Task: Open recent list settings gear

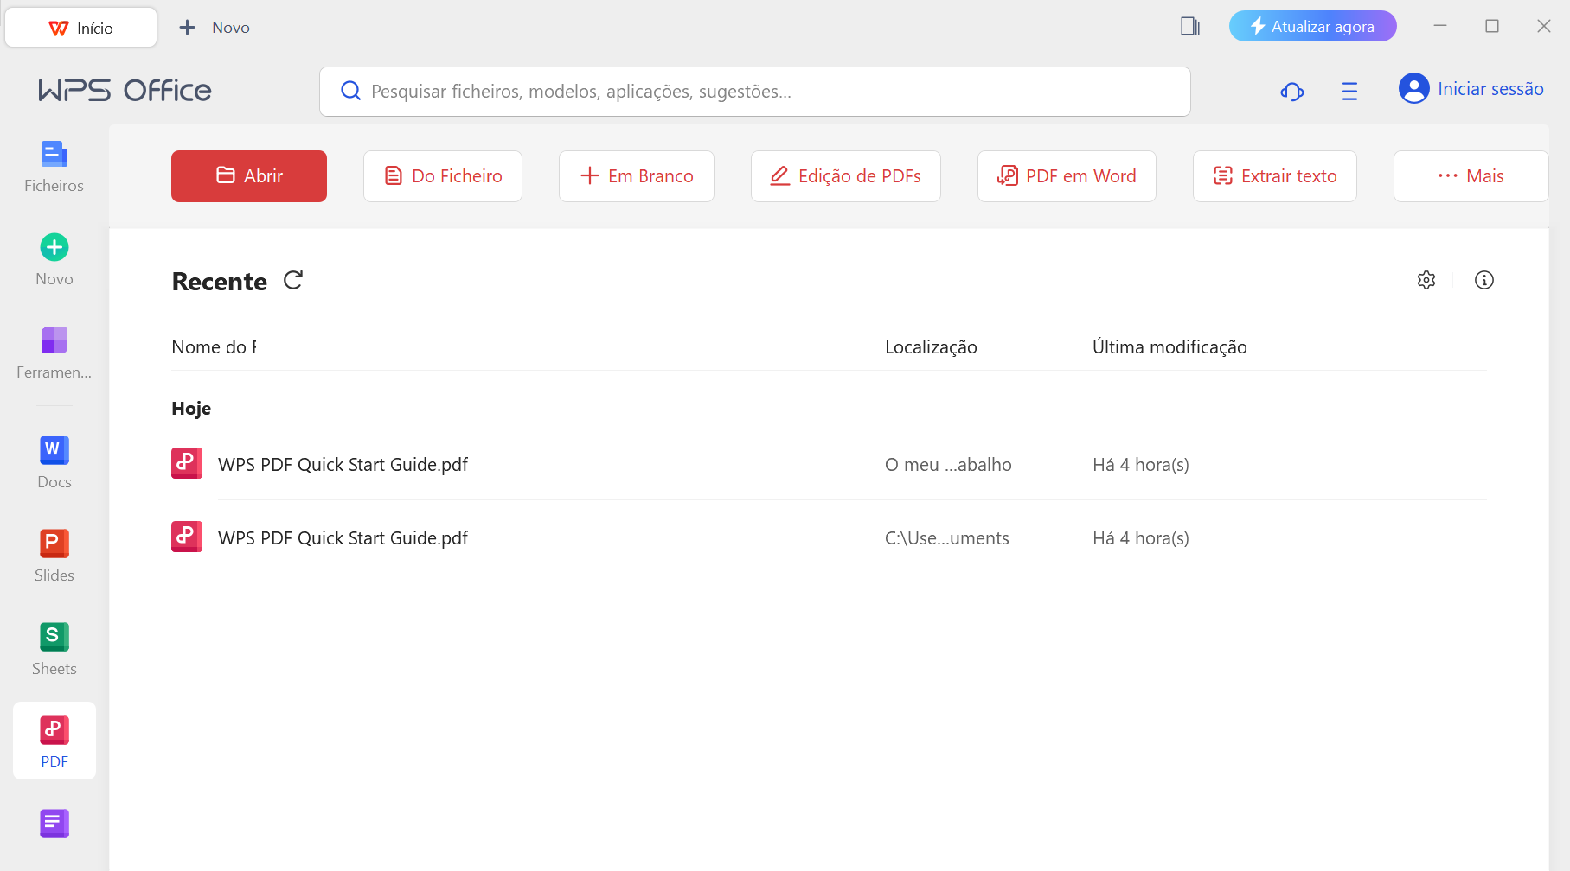Action: tap(1426, 280)
